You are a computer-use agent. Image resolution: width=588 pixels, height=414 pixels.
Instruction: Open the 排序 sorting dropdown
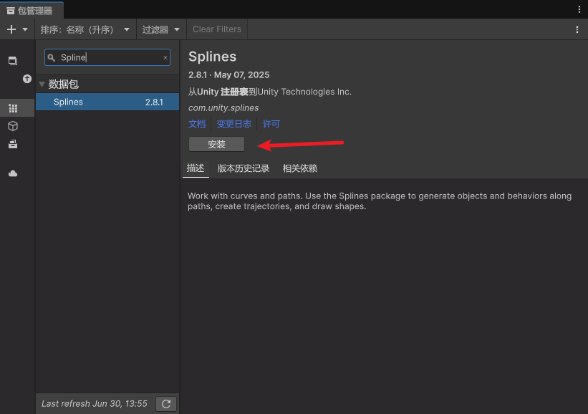click(x=85, y=29)
